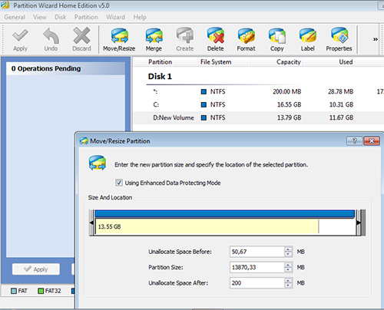Select the *: 200.00 MB partition row
Image resolution: width=384 pixels, height=310 pixels.
pos(259,91)
